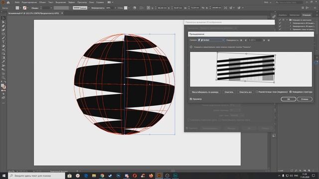Toggle the invisible geometry checkbox
The width and height of the screenshot is (319, 179).
pyautogui.click(x=291, y=92)
